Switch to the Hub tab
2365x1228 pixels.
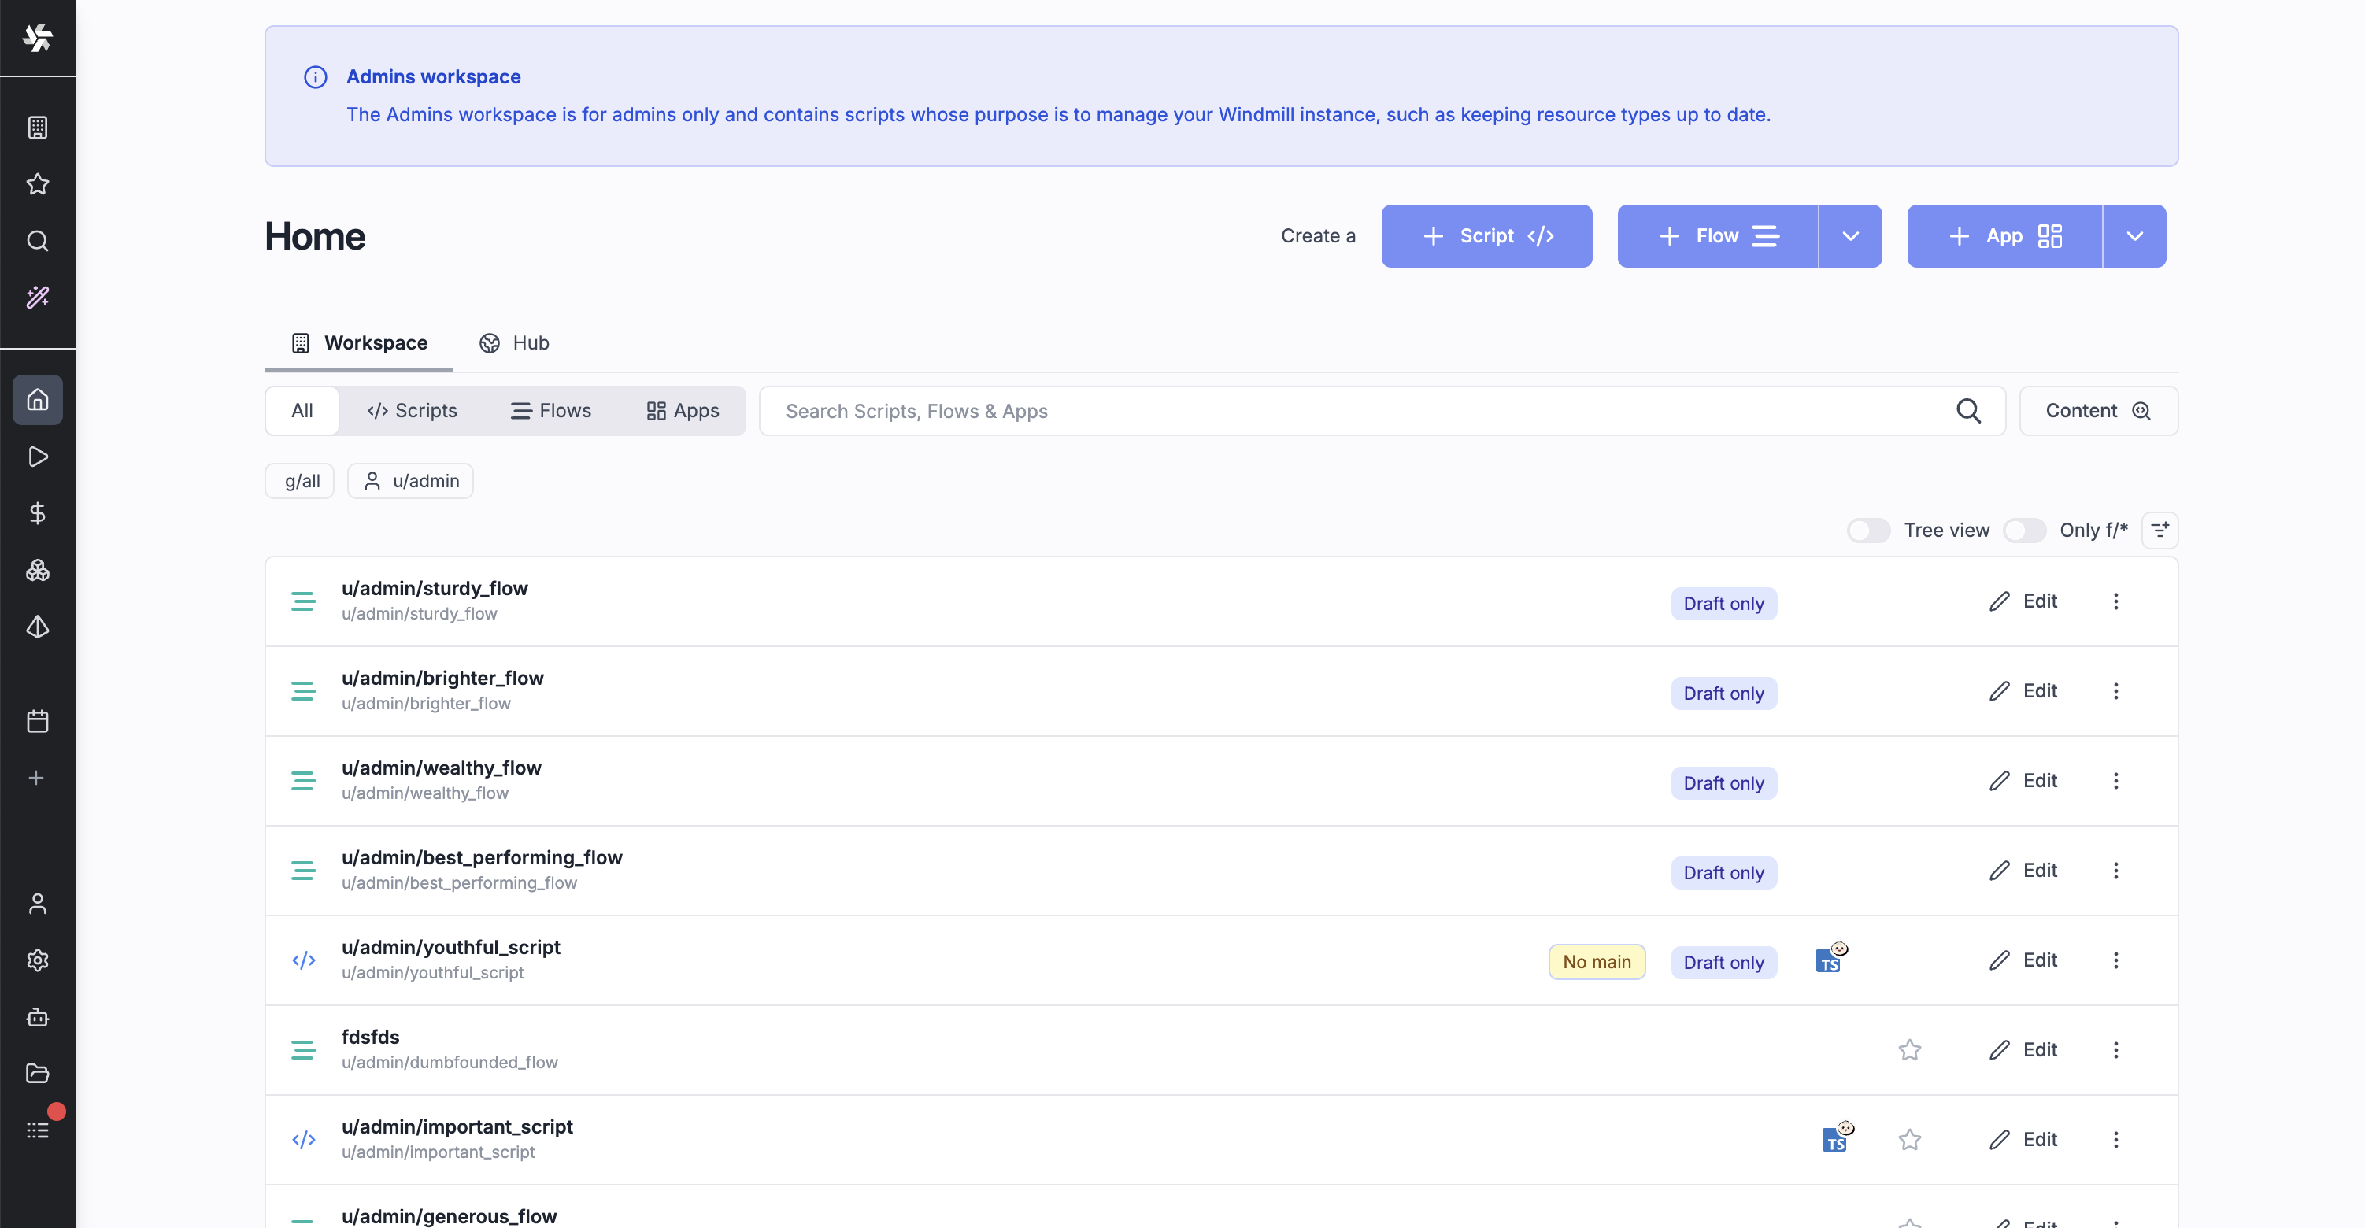[x=514, y=342]
